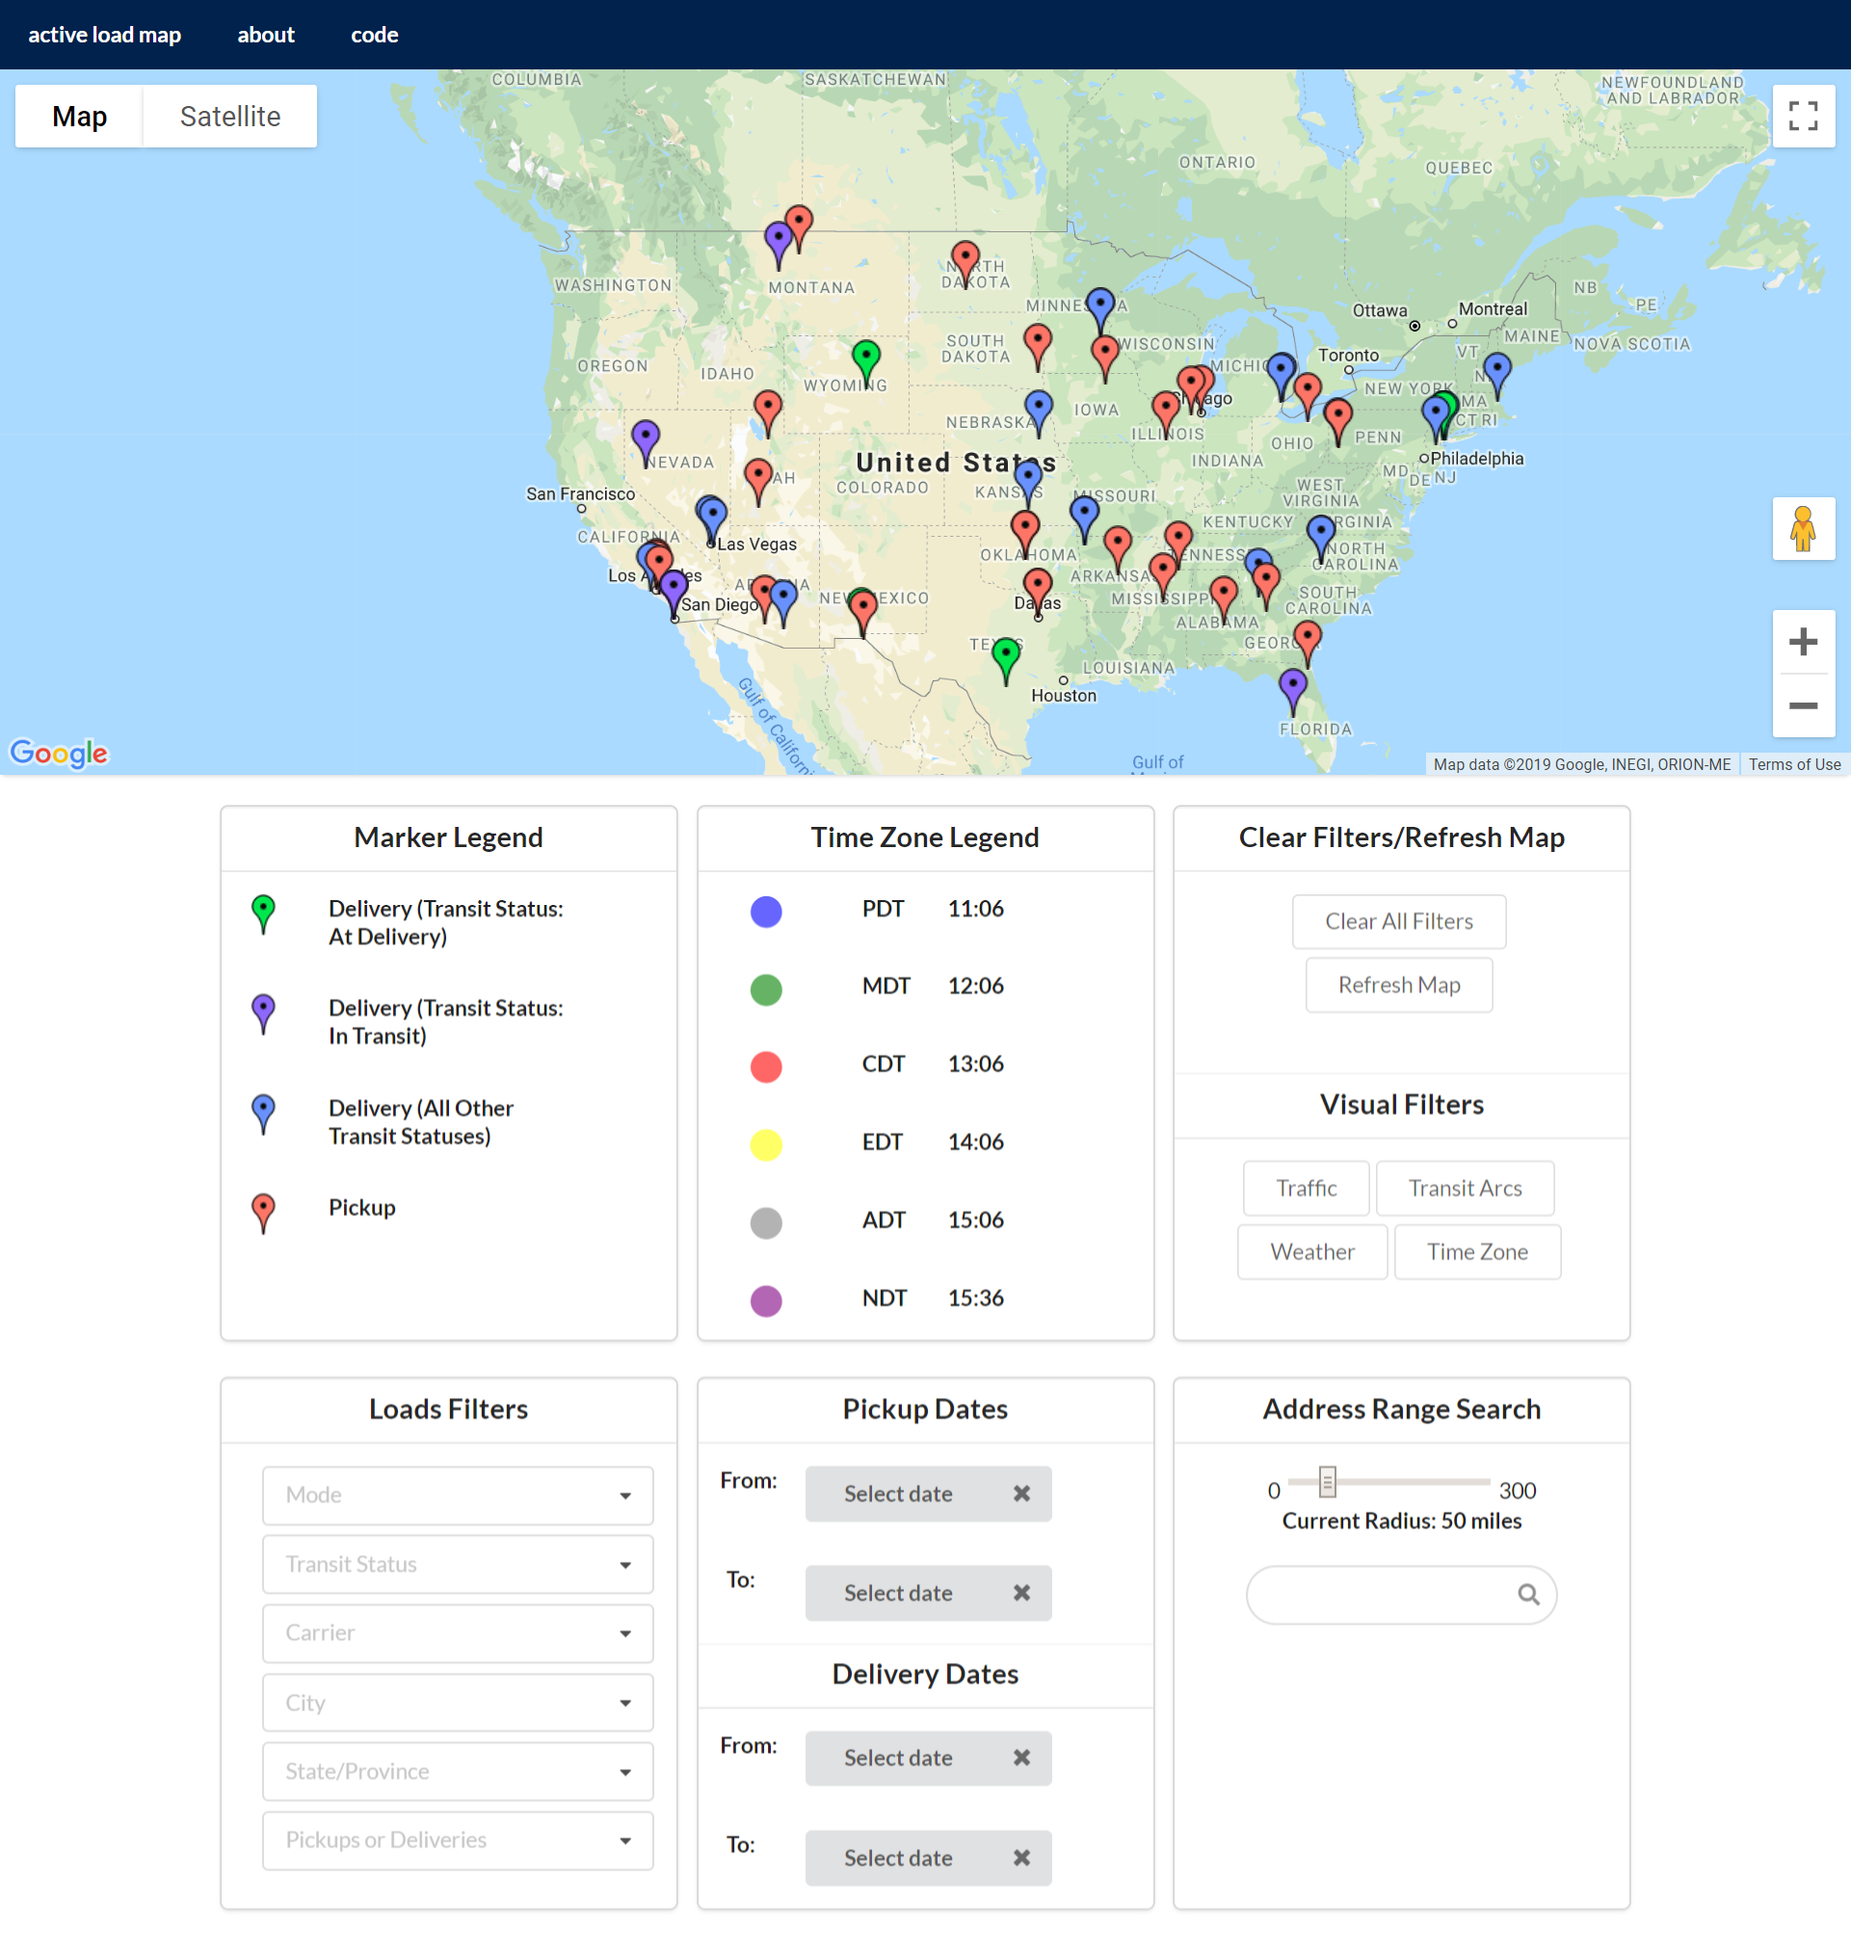
Task: Open the Mode dropdown
Action: (458, 1495)
